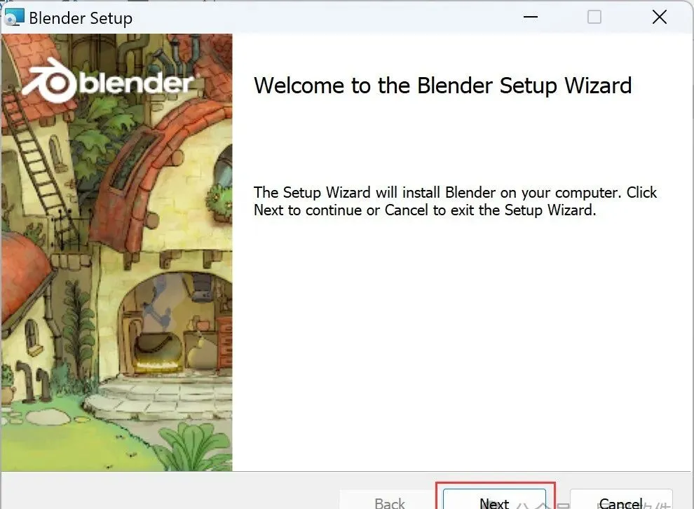694x509 pixels.
Task: Click the Next button to continue
Action: coord(494,499)
